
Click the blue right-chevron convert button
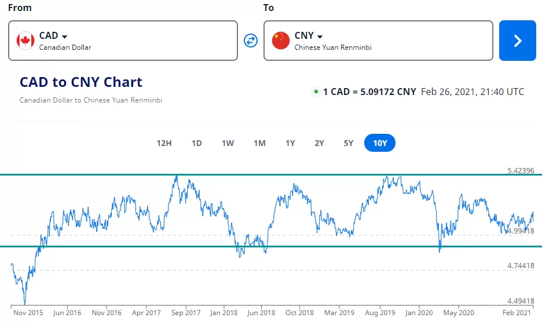[x=518, y=41]
